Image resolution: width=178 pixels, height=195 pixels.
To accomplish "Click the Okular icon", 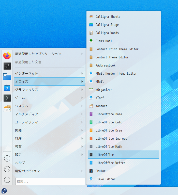I will click(x=91, y=171).
